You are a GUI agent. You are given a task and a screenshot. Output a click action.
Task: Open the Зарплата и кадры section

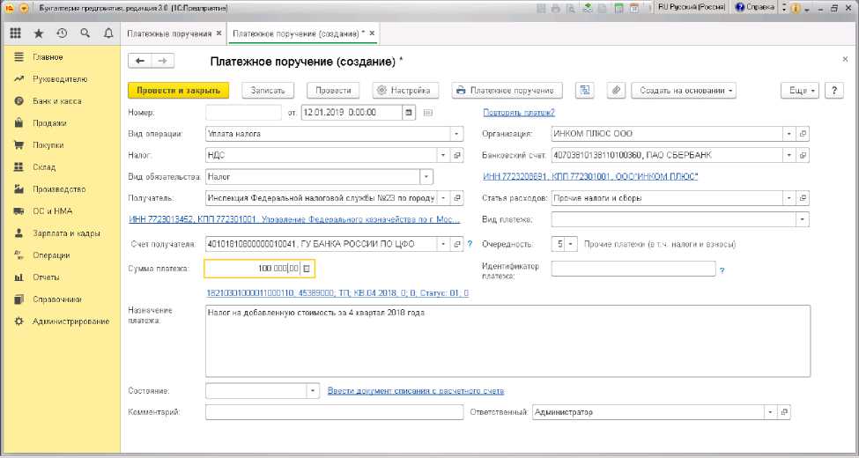click(x=66, y=233)
